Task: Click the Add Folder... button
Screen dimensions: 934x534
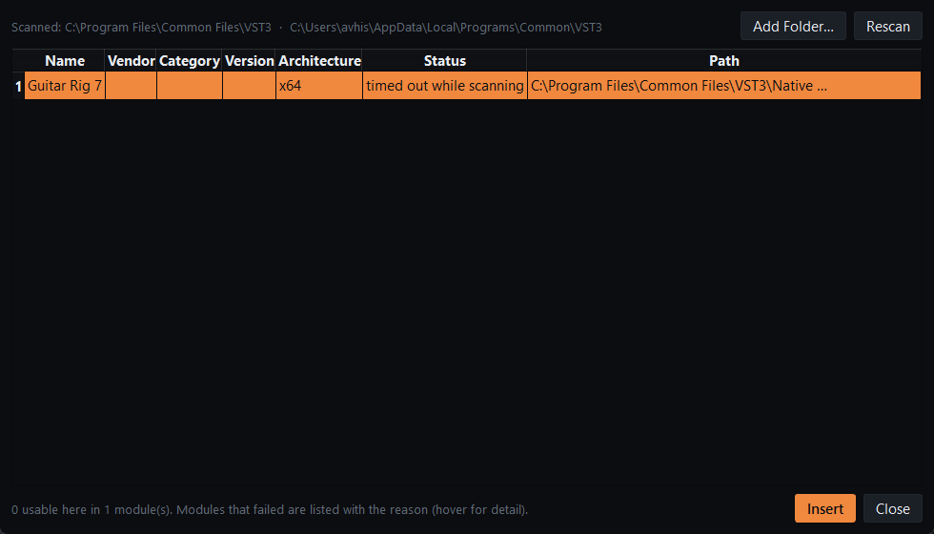Action: (793, 27)
